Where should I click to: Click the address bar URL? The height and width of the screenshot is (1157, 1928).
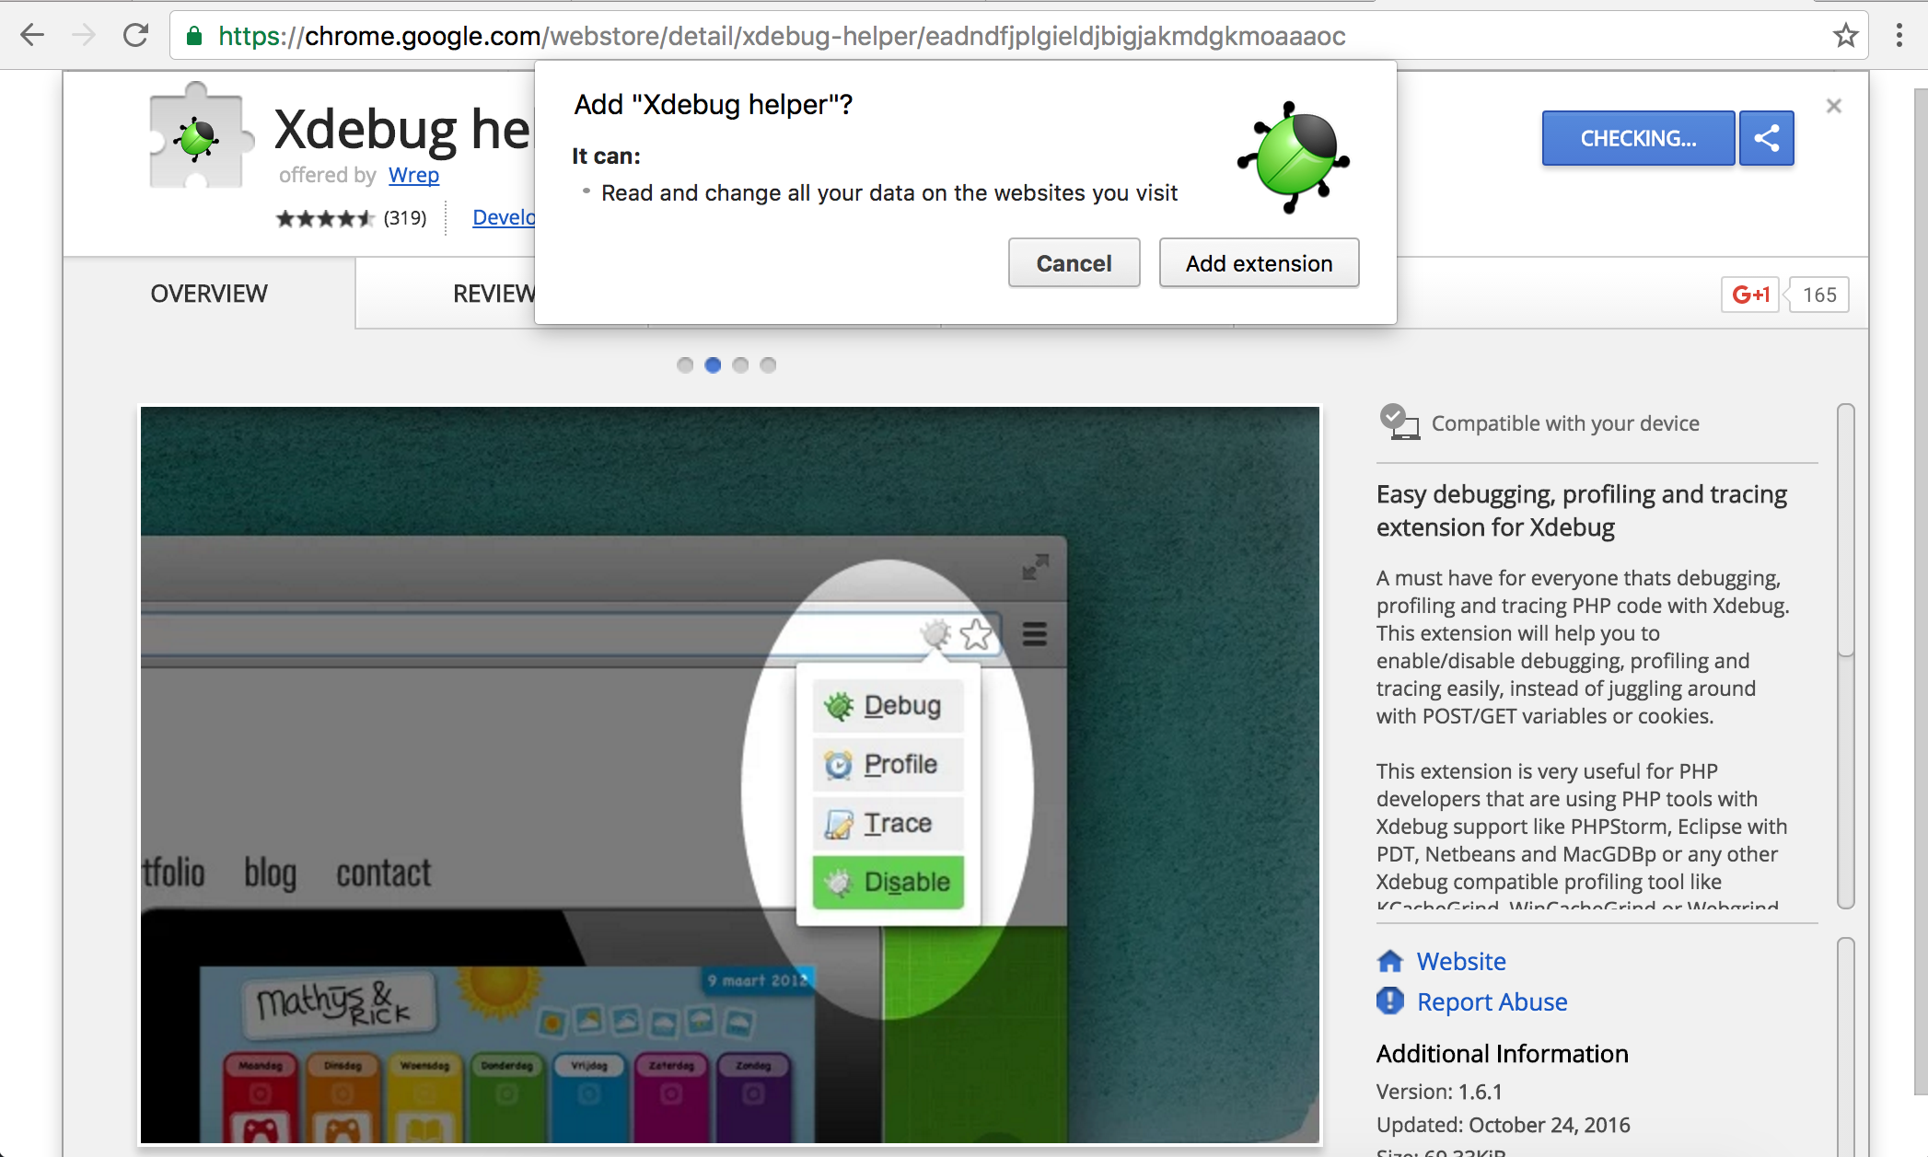782,36
